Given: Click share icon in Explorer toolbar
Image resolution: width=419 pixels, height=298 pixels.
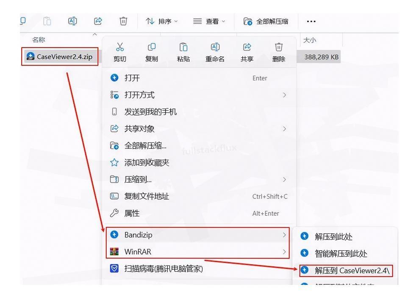Looking at the screenshot, I should [98, 21].
